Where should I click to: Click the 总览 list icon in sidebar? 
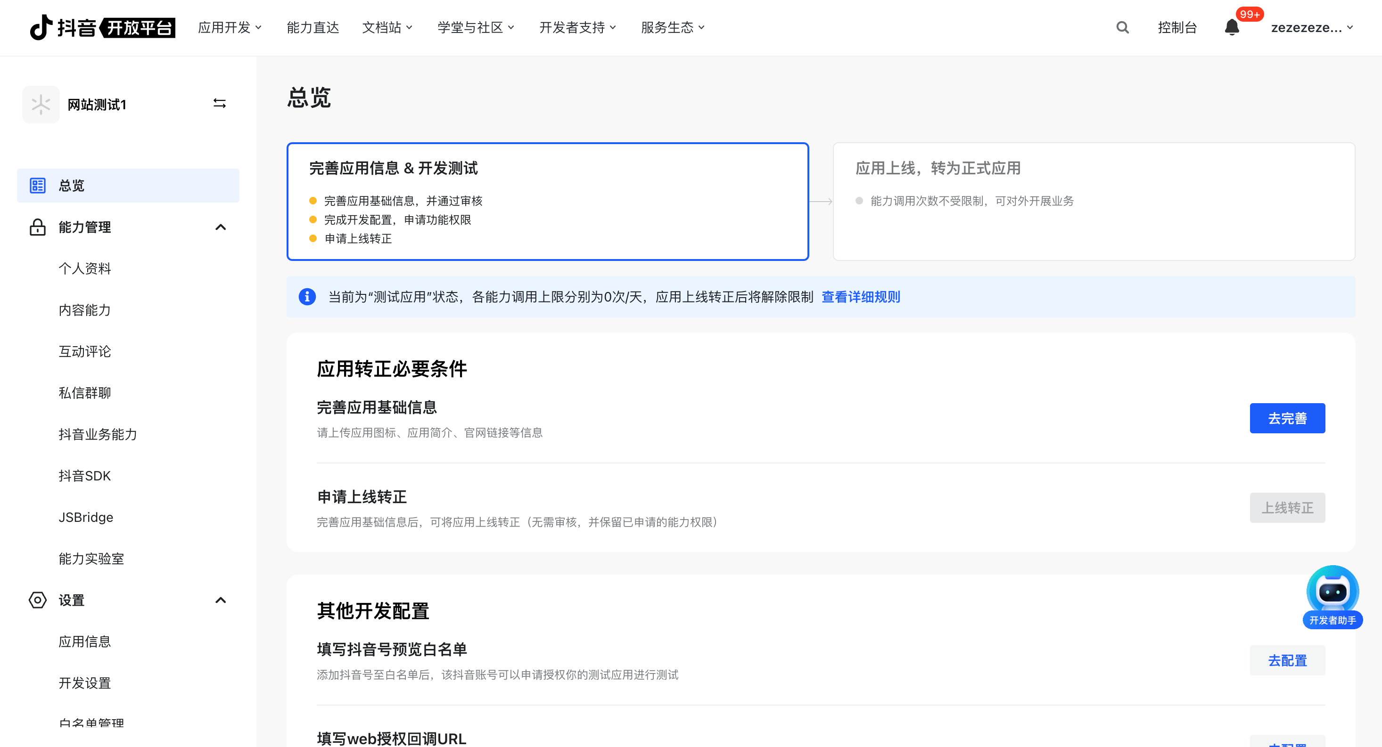coord(38,186)
